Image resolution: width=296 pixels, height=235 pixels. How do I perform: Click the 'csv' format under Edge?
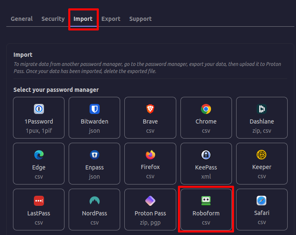39,177
